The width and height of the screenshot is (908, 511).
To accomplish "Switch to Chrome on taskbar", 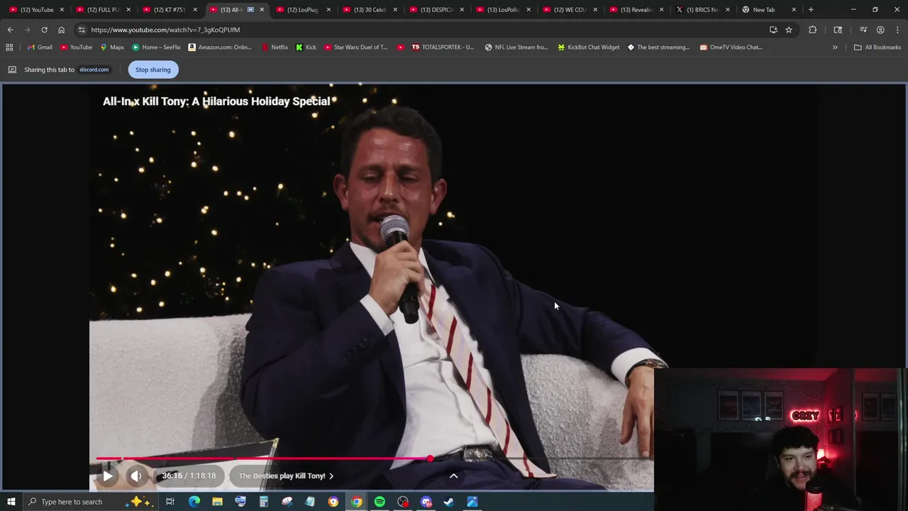I will 356,502.
